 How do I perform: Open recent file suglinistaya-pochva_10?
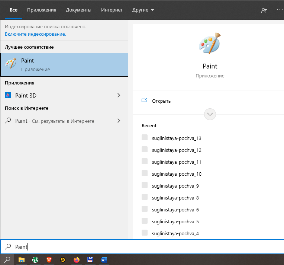[177, 174]
